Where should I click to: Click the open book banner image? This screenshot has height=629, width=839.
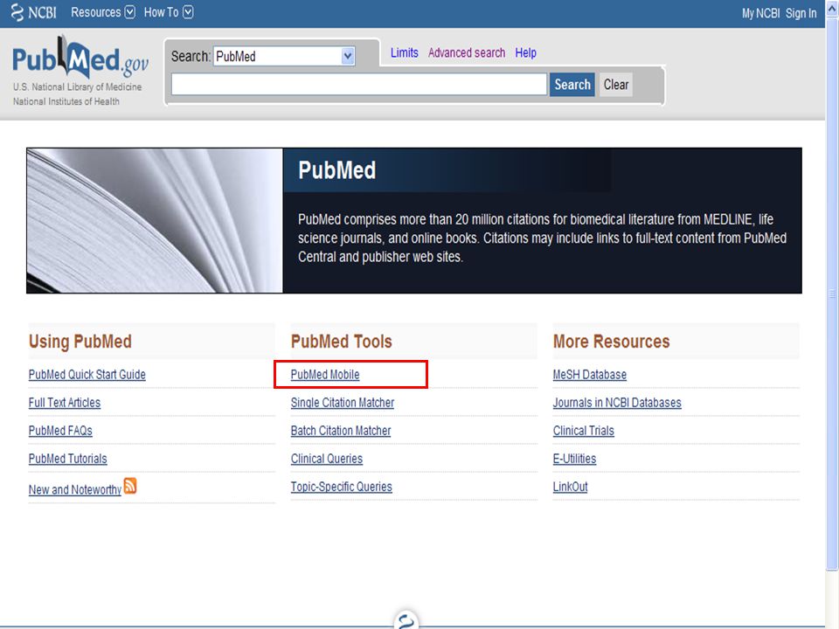pos(155,220)
